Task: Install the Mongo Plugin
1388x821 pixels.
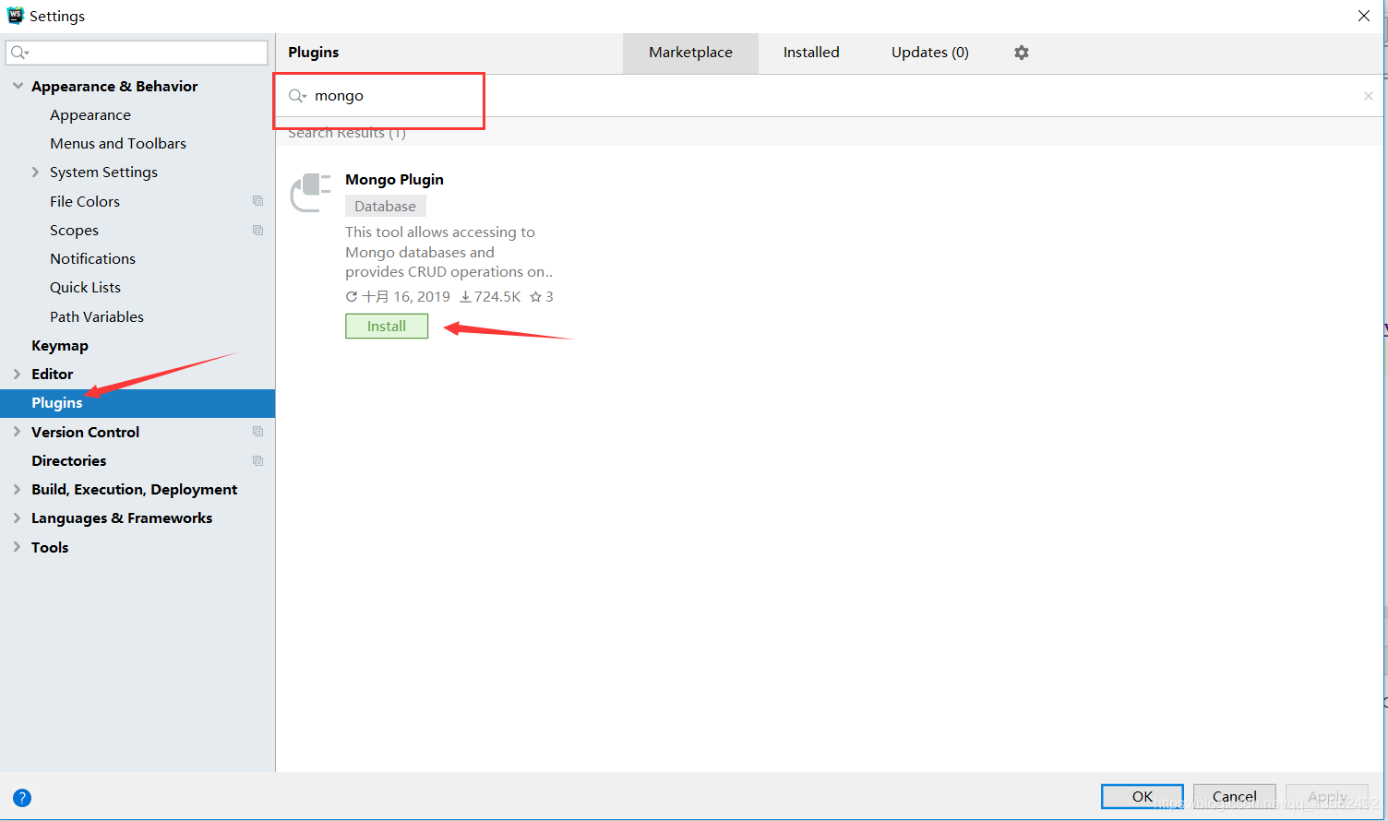Action: (387, 327)
